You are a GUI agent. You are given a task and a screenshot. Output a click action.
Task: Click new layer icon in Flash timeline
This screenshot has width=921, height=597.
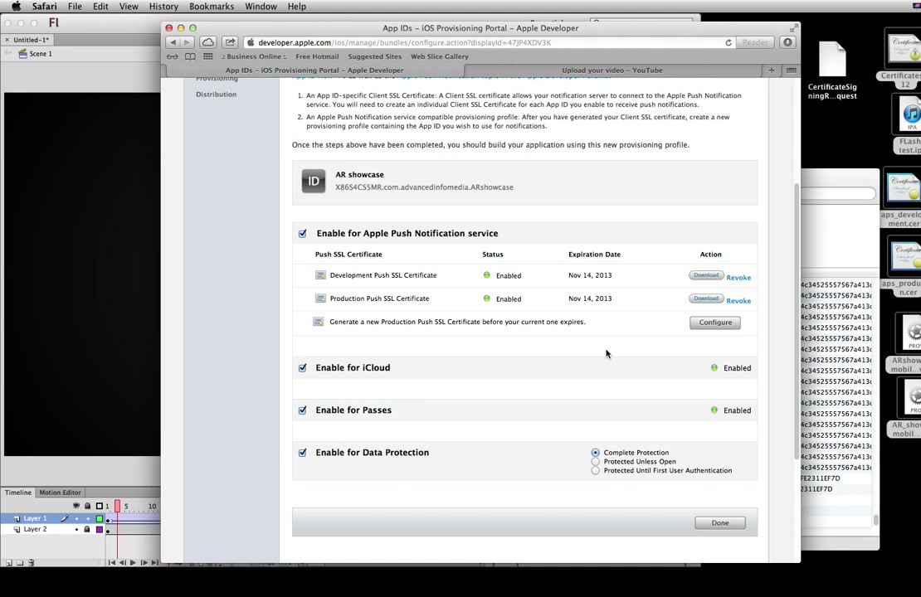[x=9, y=562]
